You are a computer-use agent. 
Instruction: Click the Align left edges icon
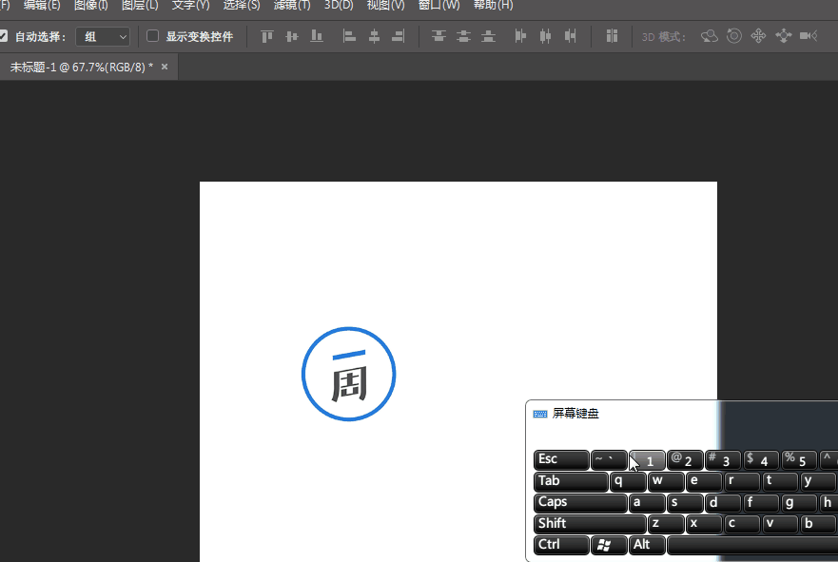pyautogui.click(x=349, y=36)
